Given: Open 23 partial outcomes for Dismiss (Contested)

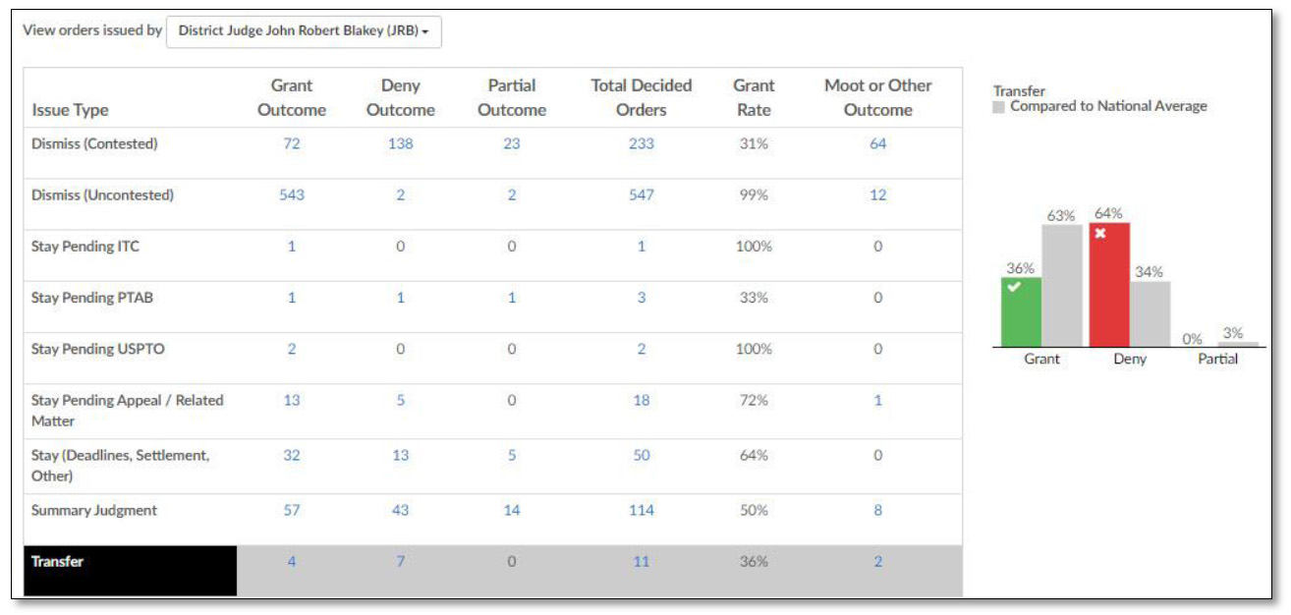Looking at the screenshot, I should point(512,144).
